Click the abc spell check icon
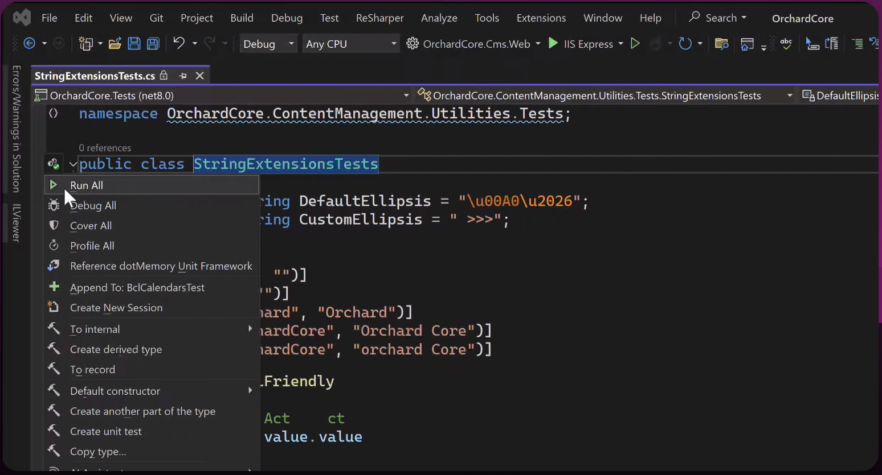 [786, 43]
